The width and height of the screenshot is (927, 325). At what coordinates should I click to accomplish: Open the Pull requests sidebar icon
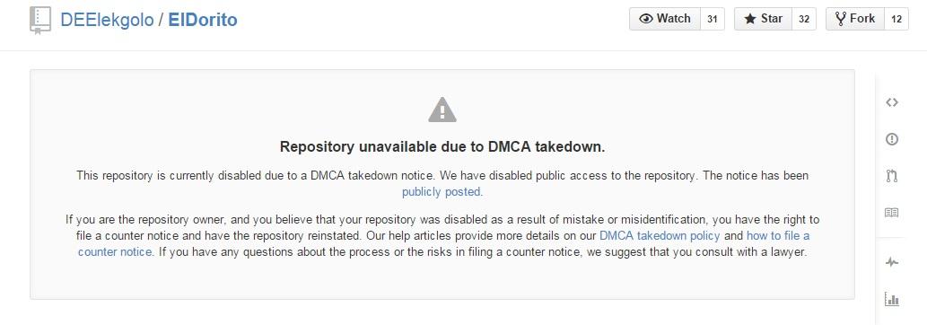click(891, 176)
